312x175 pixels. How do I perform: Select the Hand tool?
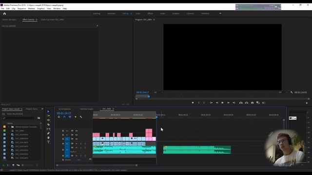[x=48, y=138]
